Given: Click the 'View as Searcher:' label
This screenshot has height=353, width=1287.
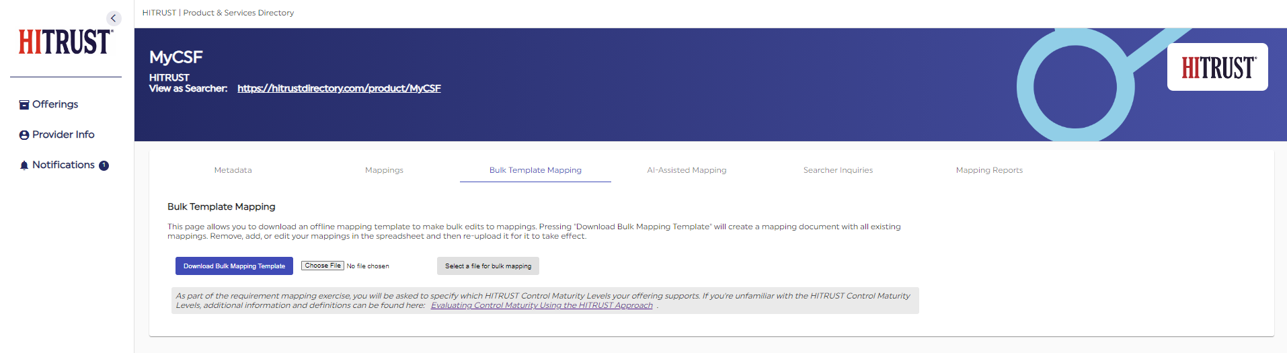Looking at the screenshot, I should 188,88.
